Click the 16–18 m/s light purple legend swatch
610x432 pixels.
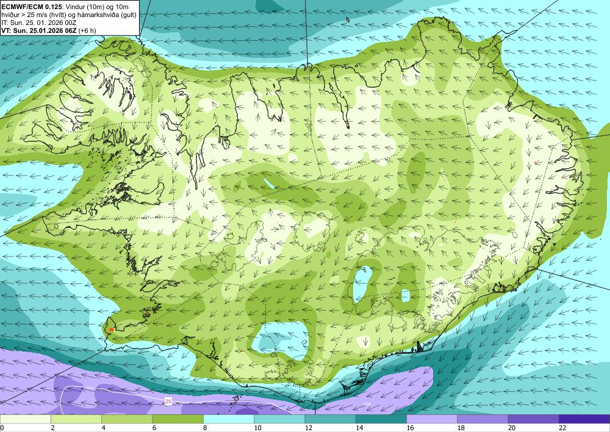coord(432,419)
